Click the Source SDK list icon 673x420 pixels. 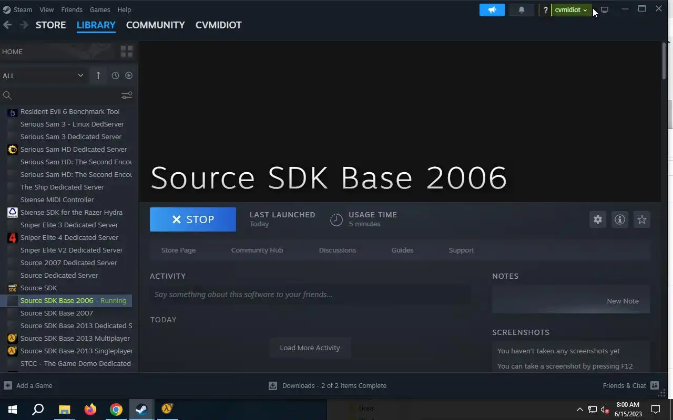[x=12, y=288]
